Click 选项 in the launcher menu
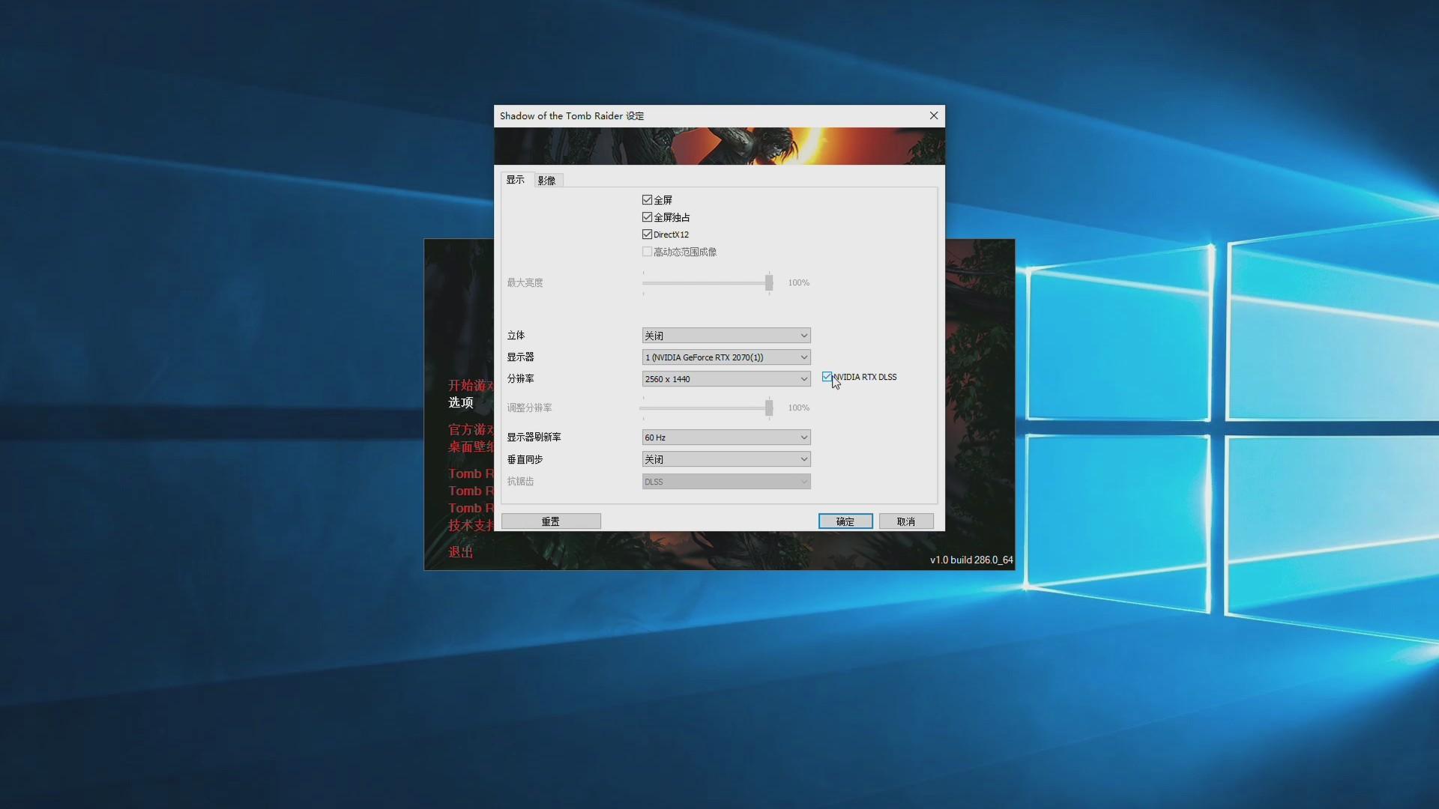 coord(460,402)
